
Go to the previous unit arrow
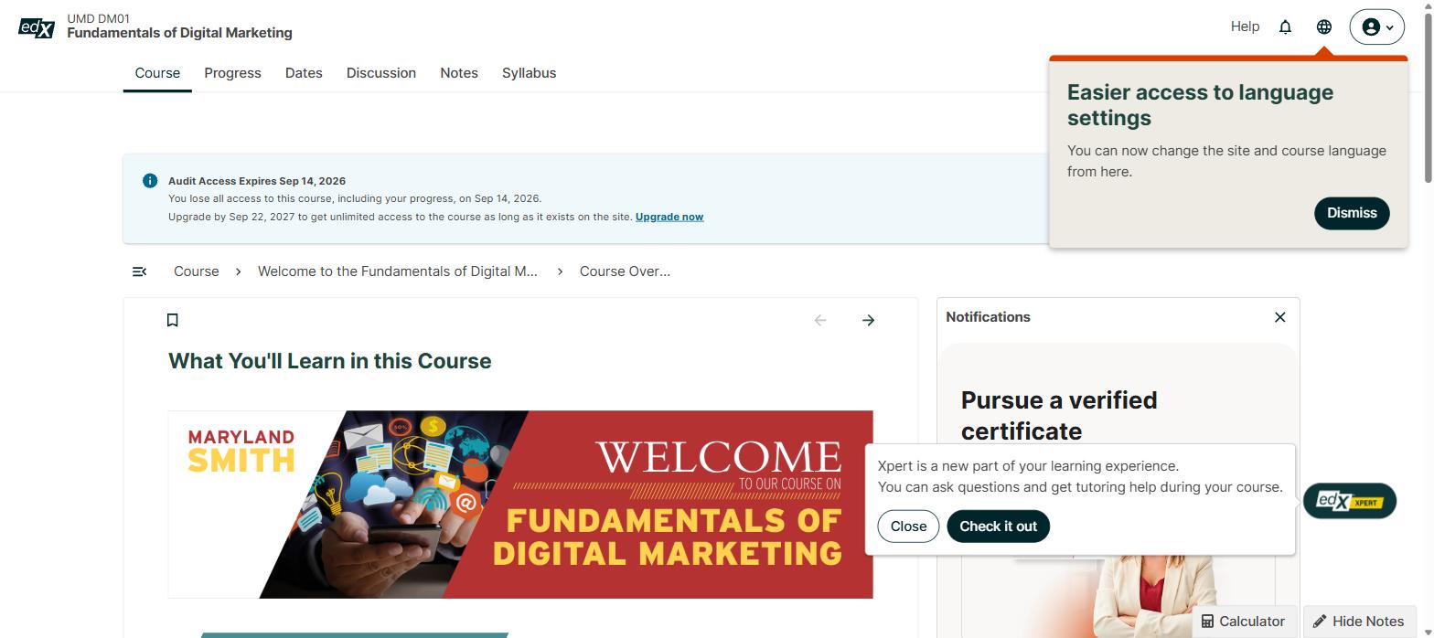pyautogui.click(x=820, y=320)
